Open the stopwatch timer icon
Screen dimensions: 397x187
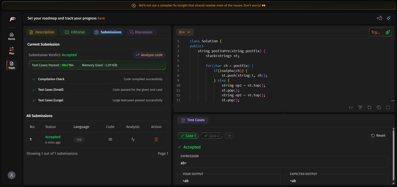pyautogui.click(x=380, y=18)
